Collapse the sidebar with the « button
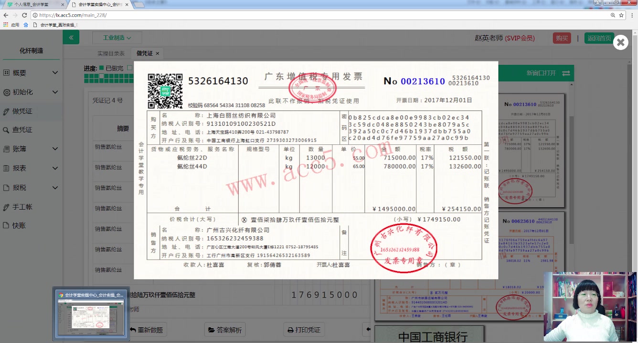Screen dimensions: 638x343 click(71, 37)
